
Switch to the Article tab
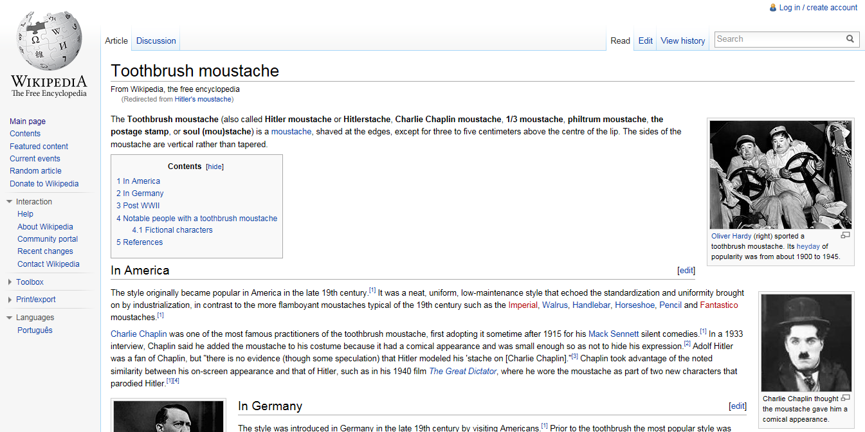pos(116,40)
